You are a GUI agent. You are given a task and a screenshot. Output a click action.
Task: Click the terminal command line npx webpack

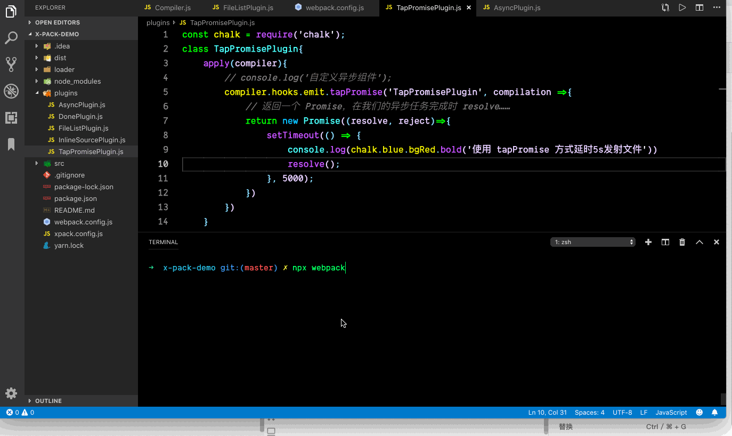[x=319, y=268]
